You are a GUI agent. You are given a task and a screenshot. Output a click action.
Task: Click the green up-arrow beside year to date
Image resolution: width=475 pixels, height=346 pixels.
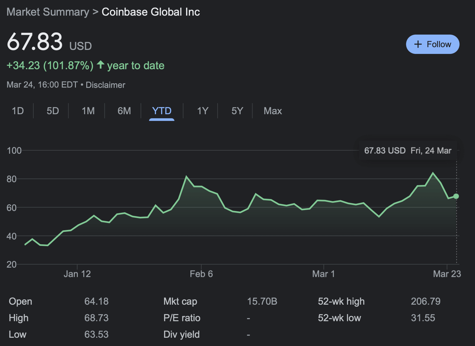coord(100,65)
